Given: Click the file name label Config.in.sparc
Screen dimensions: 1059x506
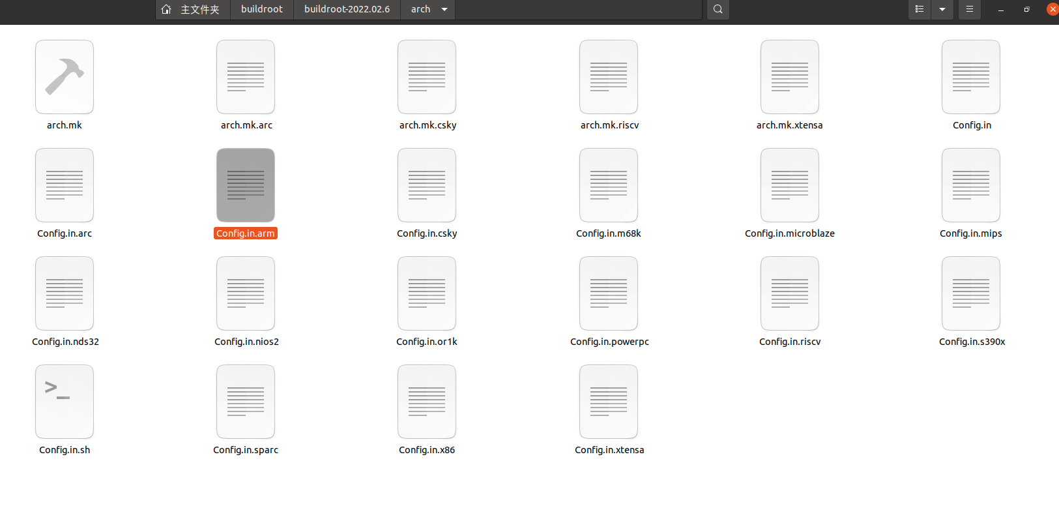Looking at the screenshot, I should [x=246, y=450].
